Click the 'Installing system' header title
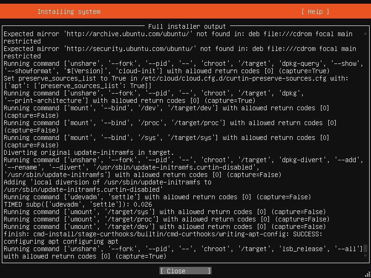 pos(69,12)
